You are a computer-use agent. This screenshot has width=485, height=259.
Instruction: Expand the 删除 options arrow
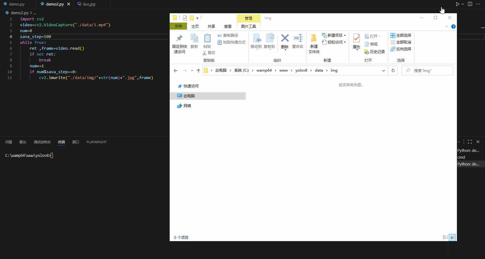(x=285, y=50)
